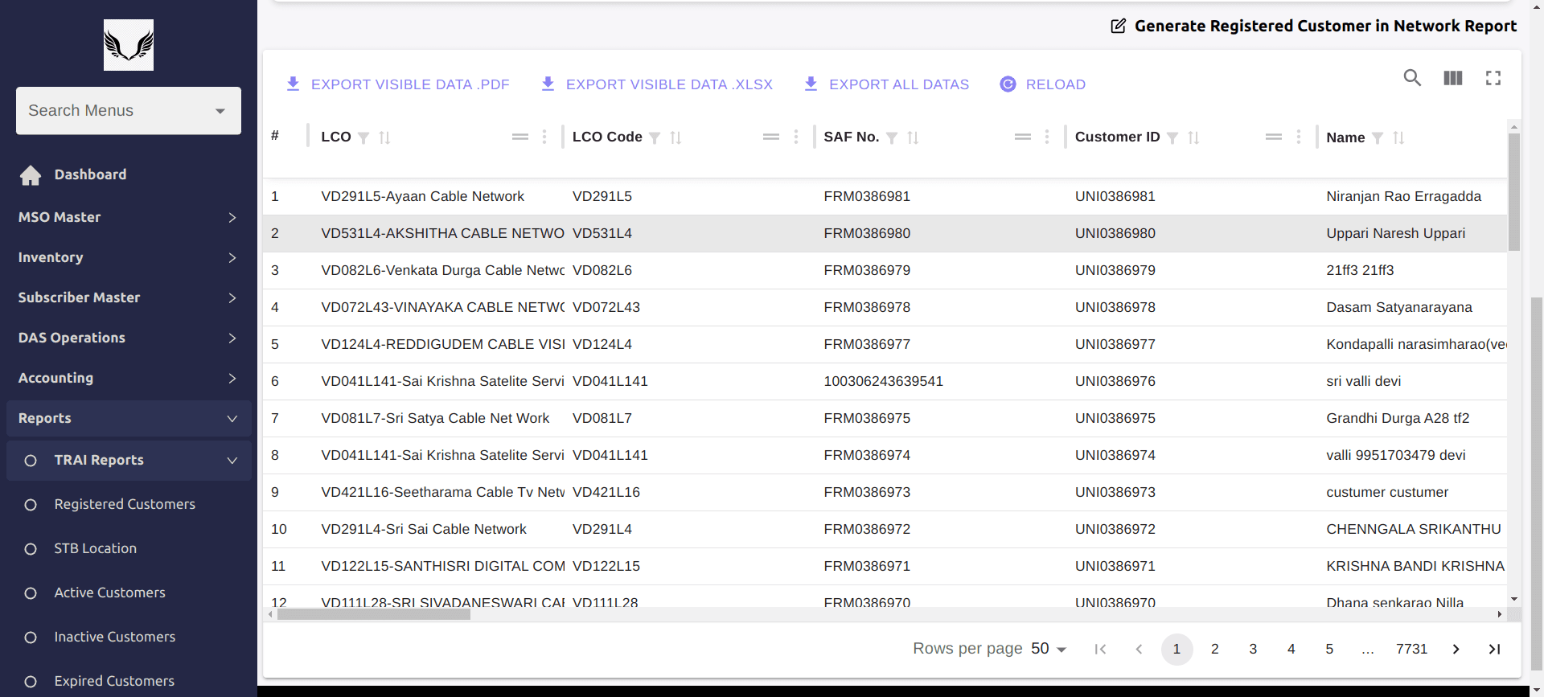Change rows per page dropdown value
Screen dimensions: 1544x697
tap(1049, 650)
